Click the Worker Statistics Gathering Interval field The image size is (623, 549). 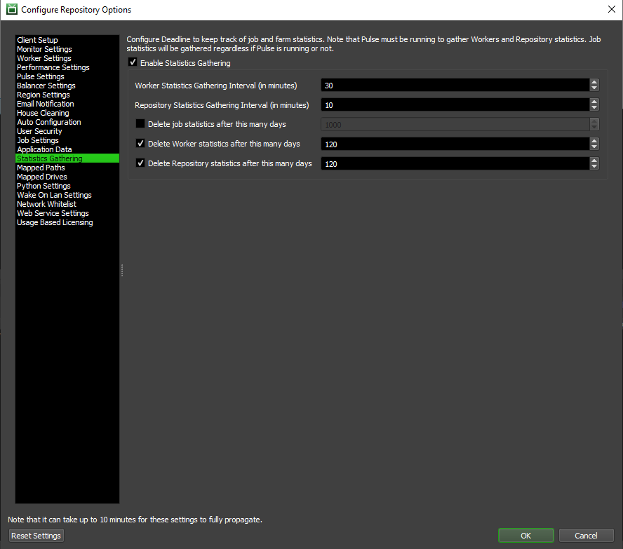pyautogui.click(x=455, y=85)
